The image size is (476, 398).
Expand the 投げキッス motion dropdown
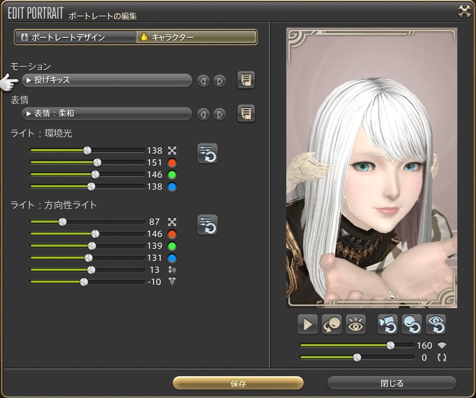point(106,81)
